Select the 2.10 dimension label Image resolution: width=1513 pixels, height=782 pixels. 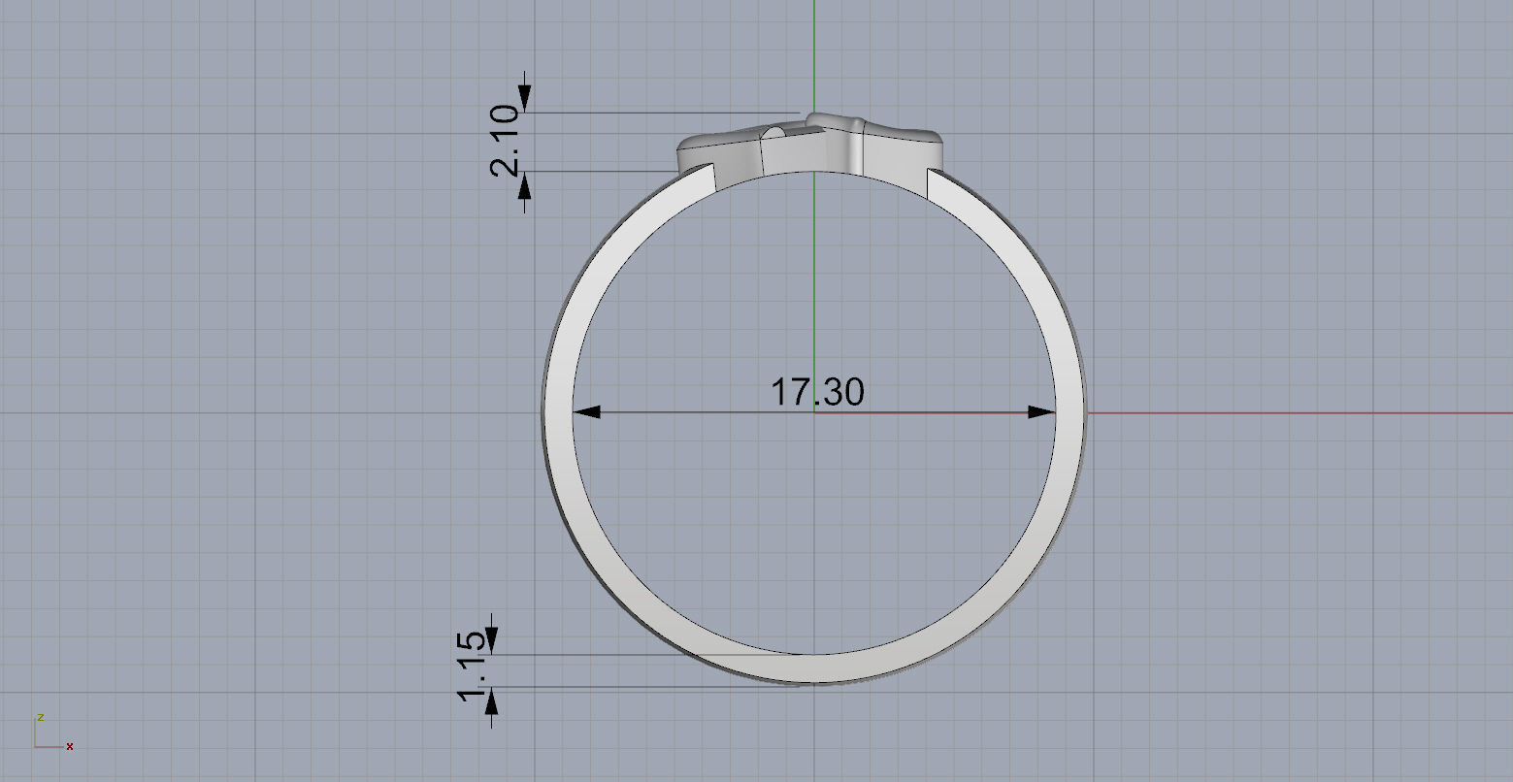(x=507, y=142)
